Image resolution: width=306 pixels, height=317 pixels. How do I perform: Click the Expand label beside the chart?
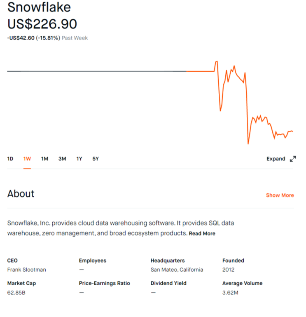[276, 159]
